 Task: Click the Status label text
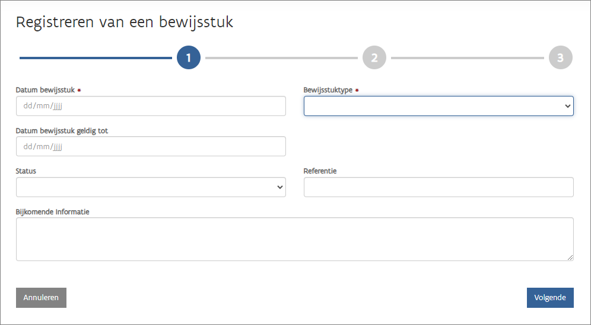[26, 171]
